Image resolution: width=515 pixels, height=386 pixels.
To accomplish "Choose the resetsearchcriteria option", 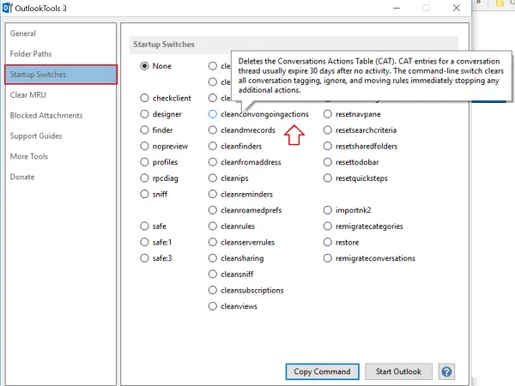I will pyautogui.click(x=328, y=130).
